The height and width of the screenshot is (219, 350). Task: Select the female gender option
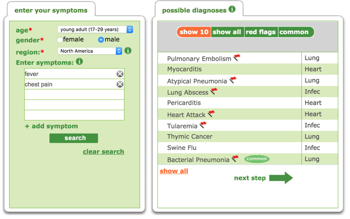[x=59, y=40]
